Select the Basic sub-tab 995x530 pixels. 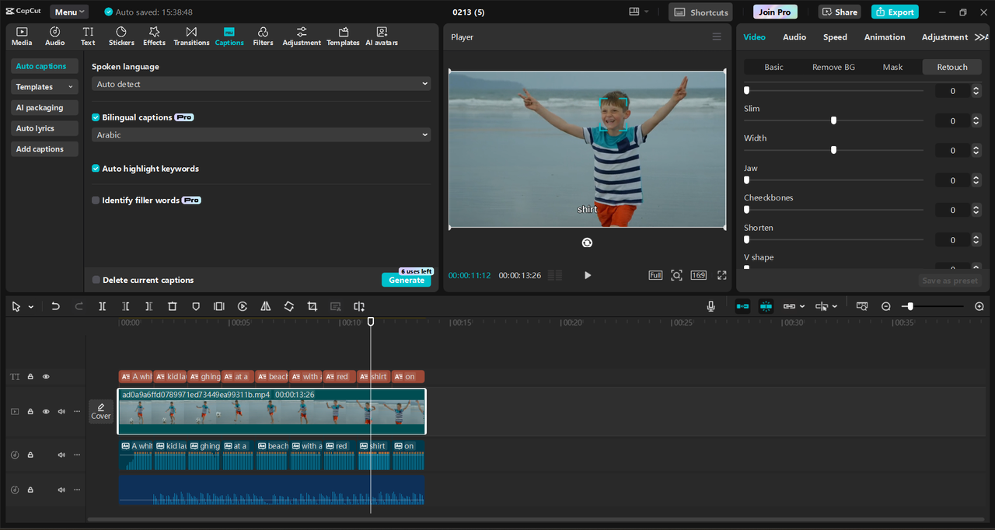click(x=773, y=67)
